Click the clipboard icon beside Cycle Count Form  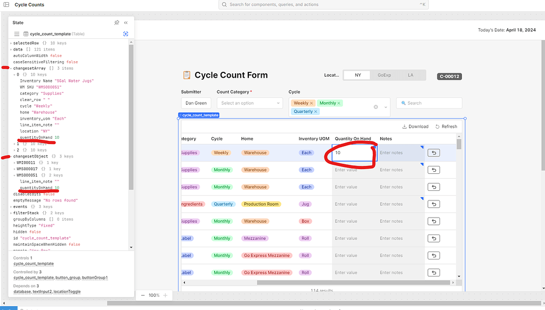click(186, 75)
